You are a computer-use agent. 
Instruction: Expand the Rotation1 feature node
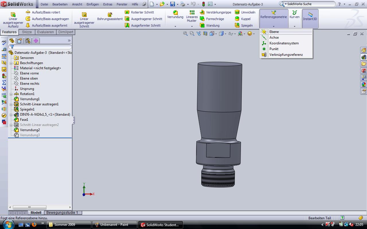(11, 94)
